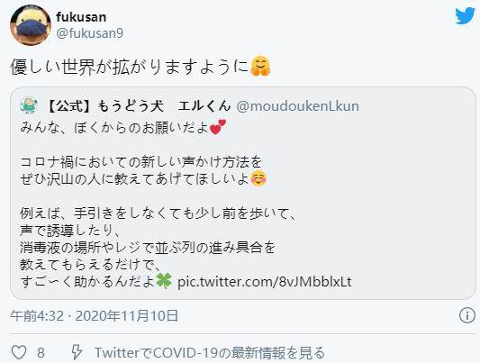Open the quoted tweet card body
Screen dimensions: 480x363
coord(243,193)
